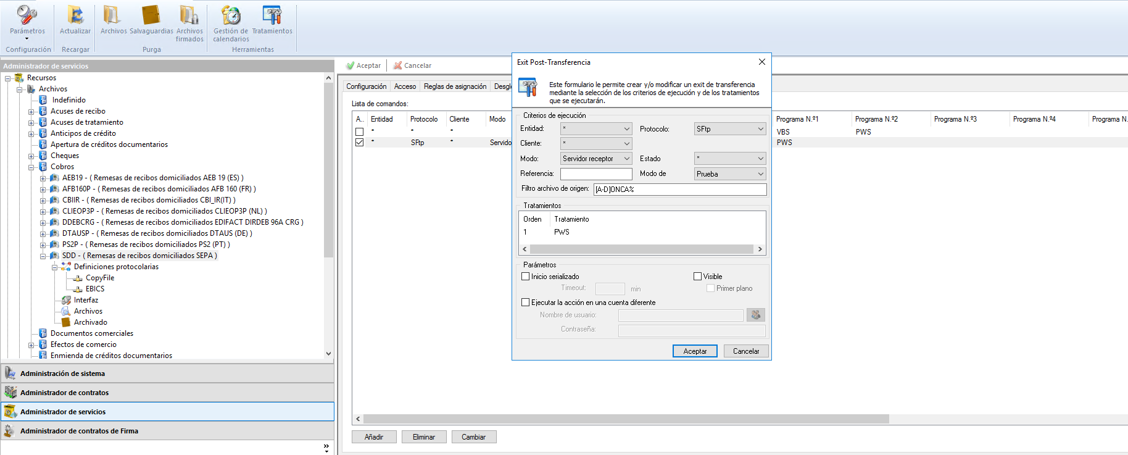Click the Añadir button
Image resolution: width=1128 pixels, height=455 pixels.
click(x=374, y=437)
